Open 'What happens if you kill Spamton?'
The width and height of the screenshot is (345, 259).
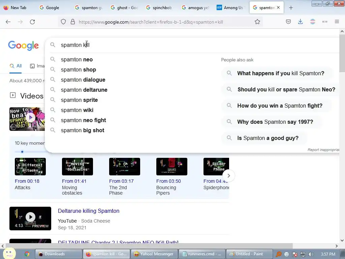tap(278, 73)
